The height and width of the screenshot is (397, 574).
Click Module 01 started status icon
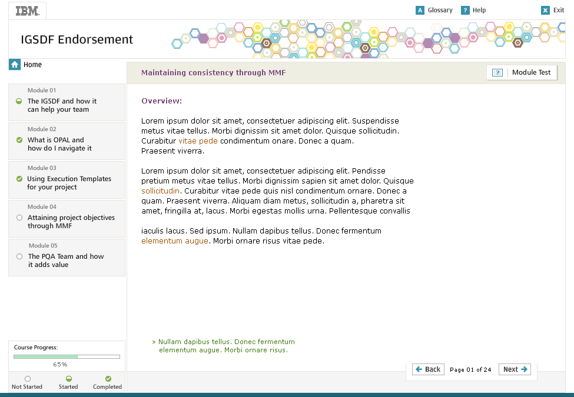[x=19, y=101]
